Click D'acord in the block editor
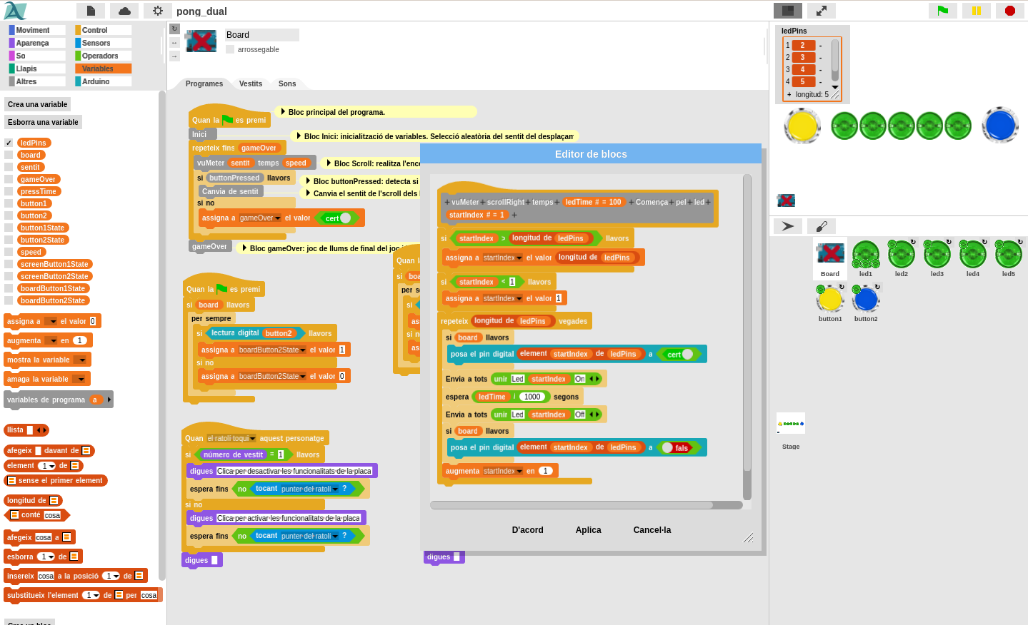 pyautogui.click(x=527, y=530)
